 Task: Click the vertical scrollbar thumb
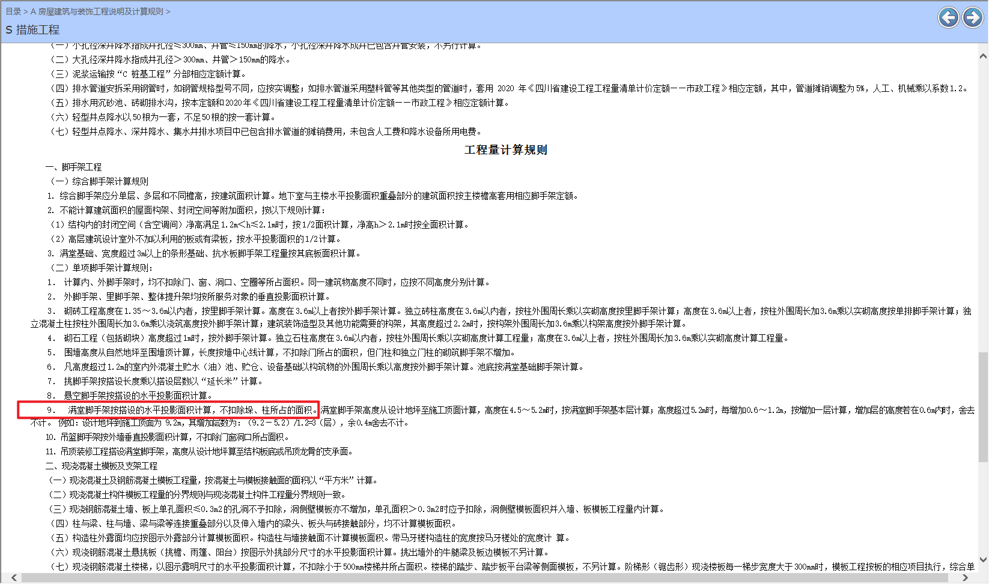point(983,407)
